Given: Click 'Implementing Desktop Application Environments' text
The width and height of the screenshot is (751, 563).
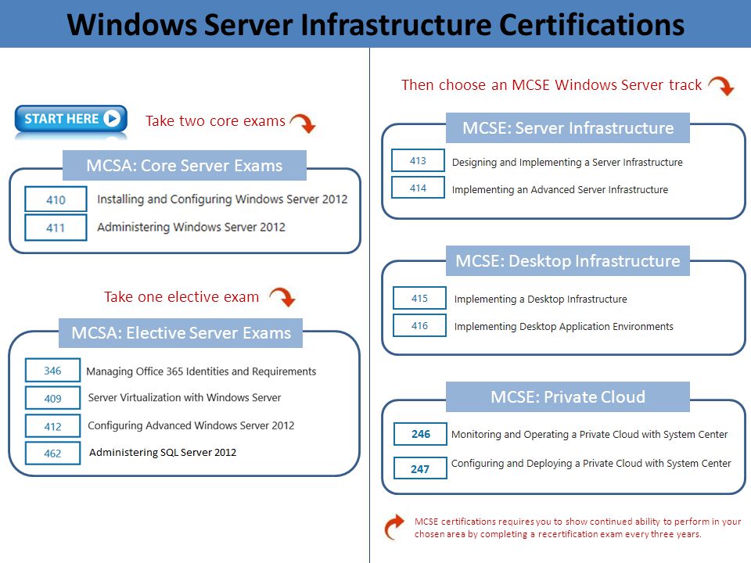Looking at the screenshot, I should [564, 327].
